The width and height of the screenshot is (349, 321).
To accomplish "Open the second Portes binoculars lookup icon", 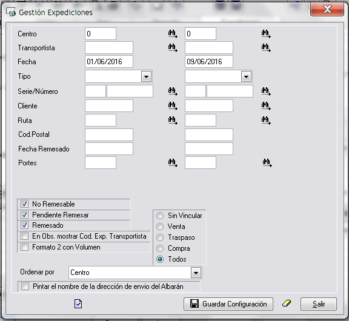I will pos(267,162).
